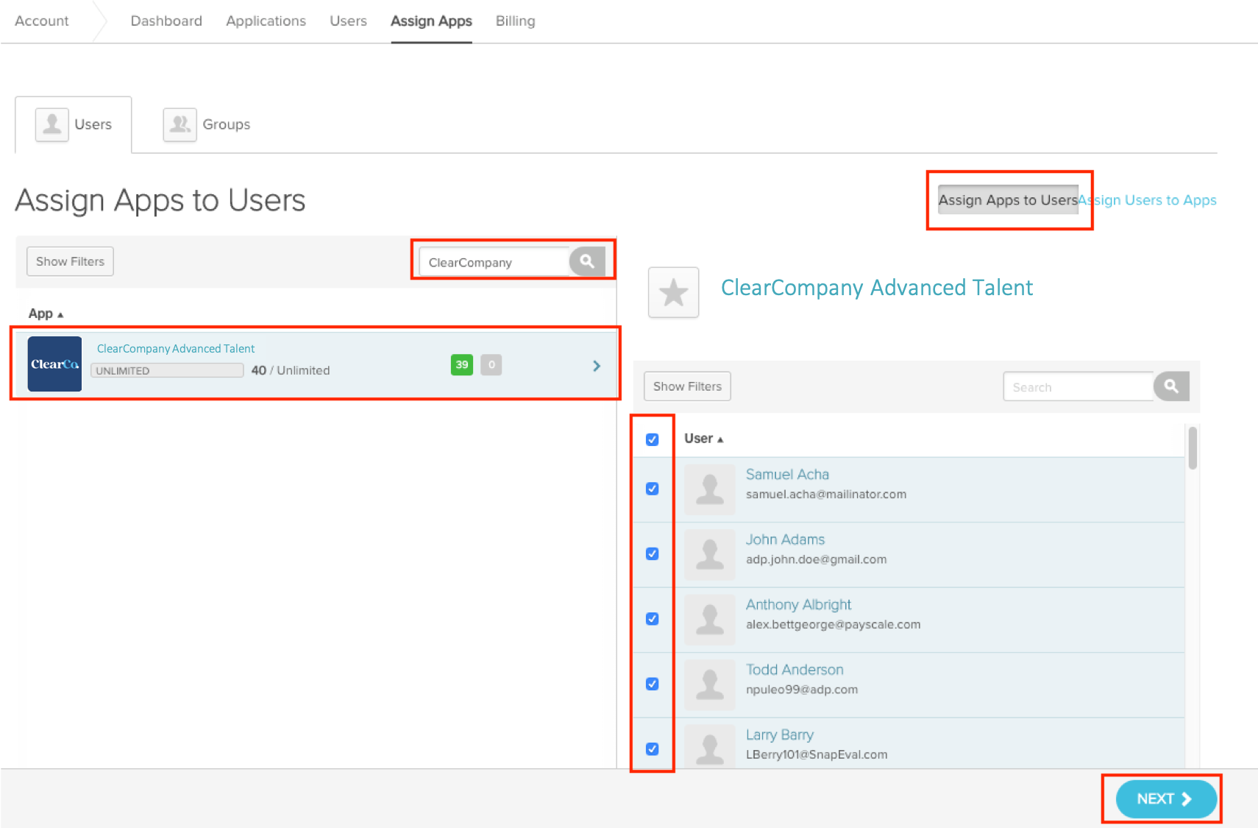Click the ClearCompany Advanced Talent heading
The image size is (1258, 828).
point(877,288)
